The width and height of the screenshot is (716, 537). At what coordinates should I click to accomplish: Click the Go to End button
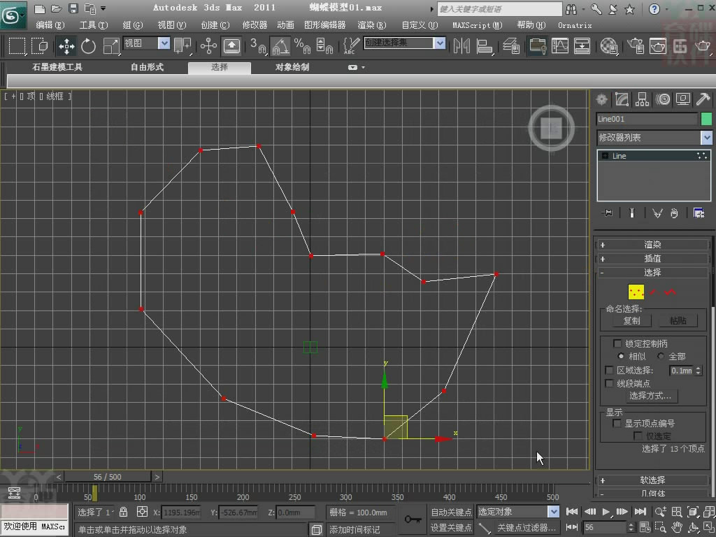click(640, 512)
